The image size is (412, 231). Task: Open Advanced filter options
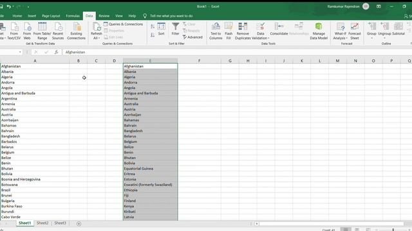coord(192,37)
